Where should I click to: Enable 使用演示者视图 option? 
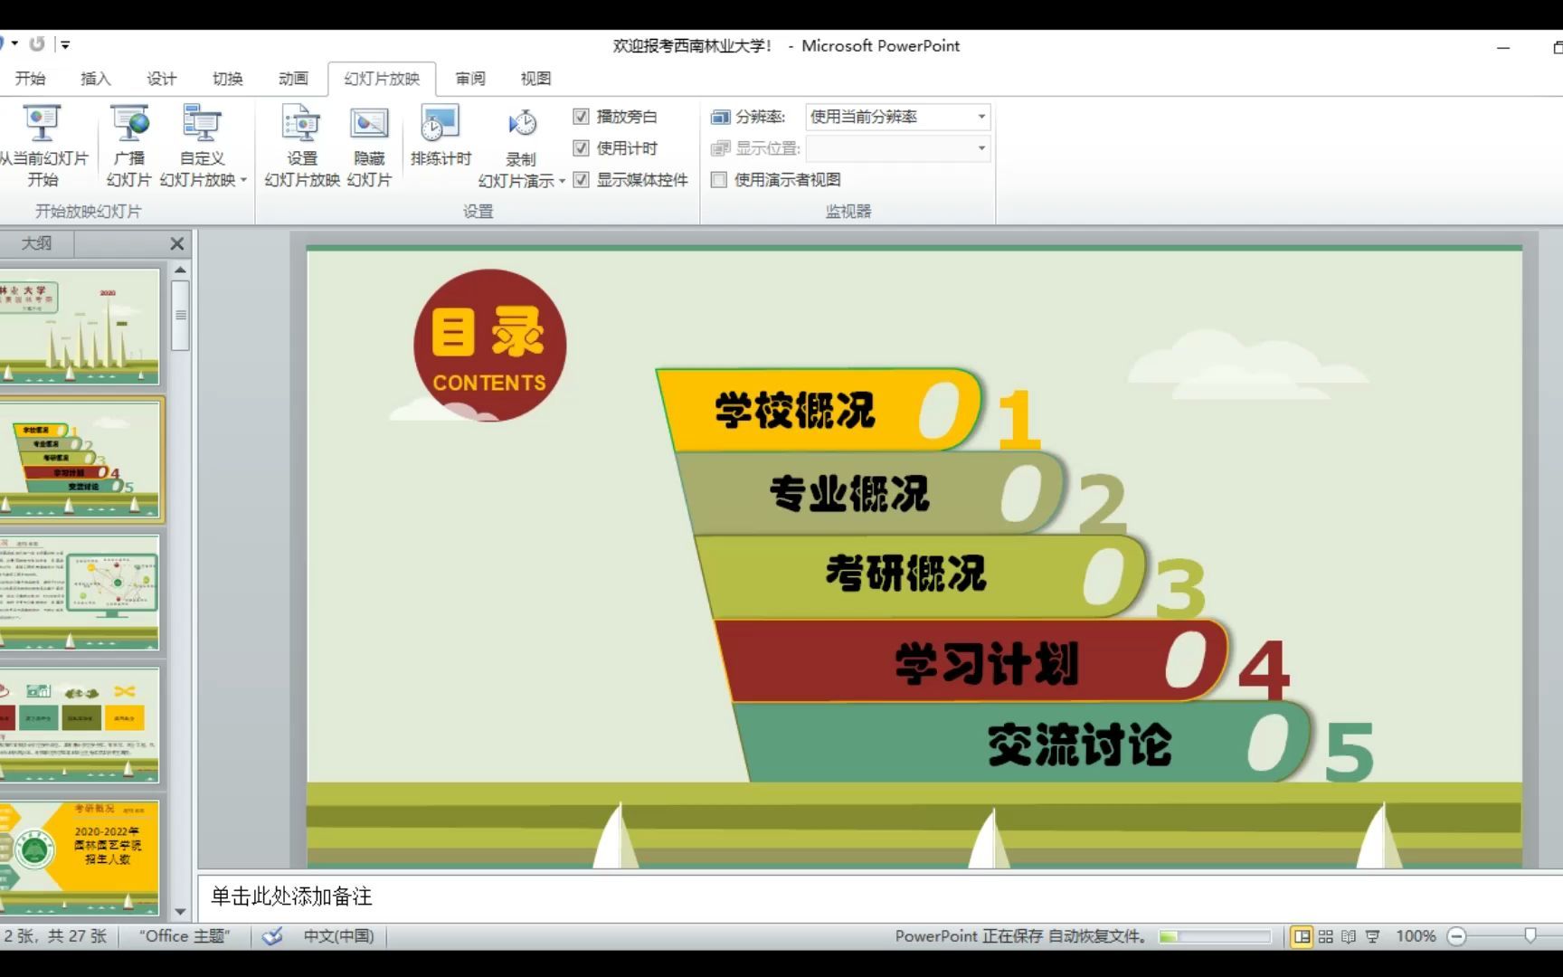click(x=719, y=180)
